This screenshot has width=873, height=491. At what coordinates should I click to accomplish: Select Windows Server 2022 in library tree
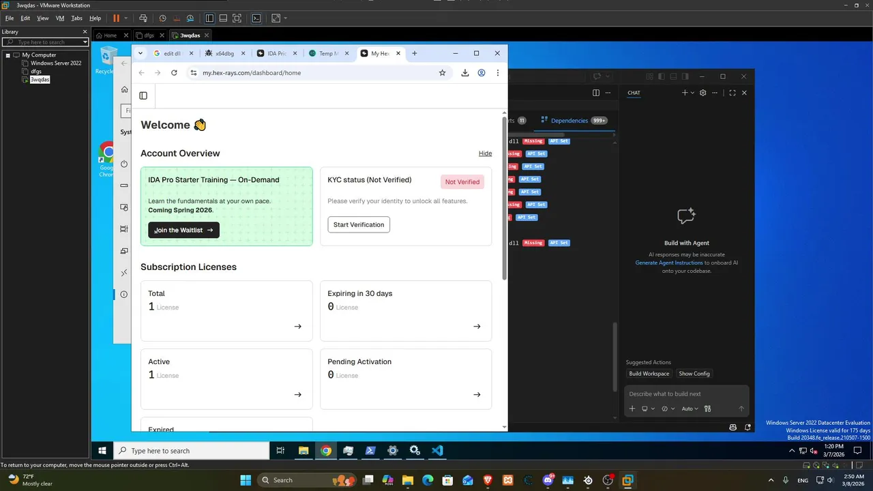point(56,63)
